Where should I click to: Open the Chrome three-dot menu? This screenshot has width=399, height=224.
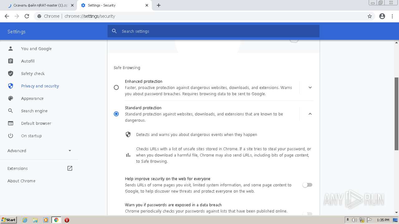coord(392,16)
